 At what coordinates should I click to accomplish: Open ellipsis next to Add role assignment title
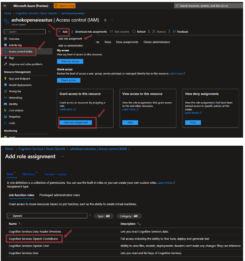point(62,156)
